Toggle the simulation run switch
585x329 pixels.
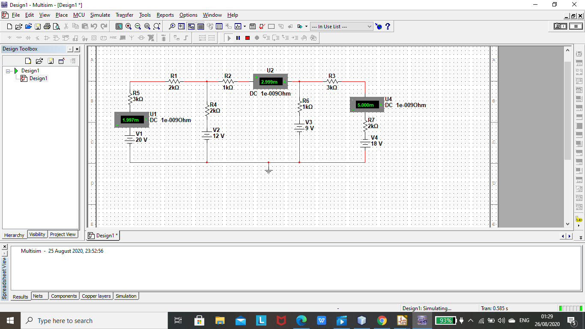tap(560, 26)
